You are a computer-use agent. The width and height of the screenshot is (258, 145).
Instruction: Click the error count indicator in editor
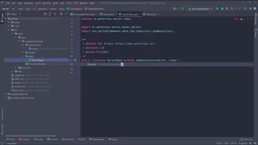(x=237, y=19)
